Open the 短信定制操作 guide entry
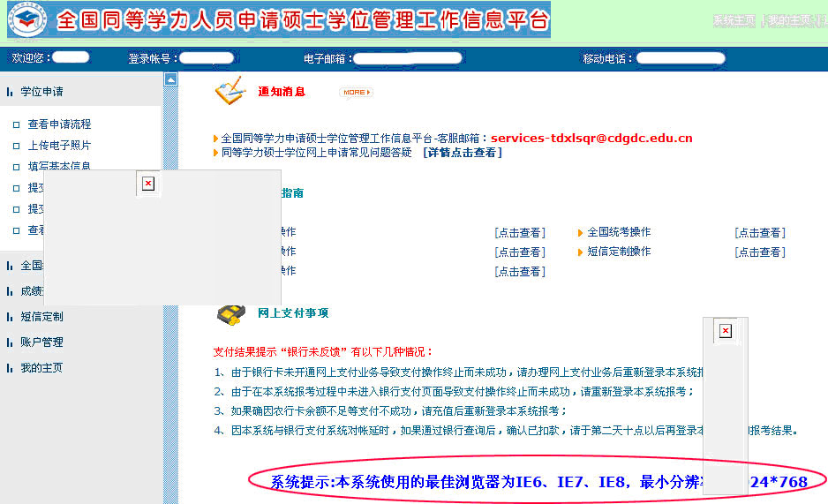 pyautogui.click(x=619, y=252)
